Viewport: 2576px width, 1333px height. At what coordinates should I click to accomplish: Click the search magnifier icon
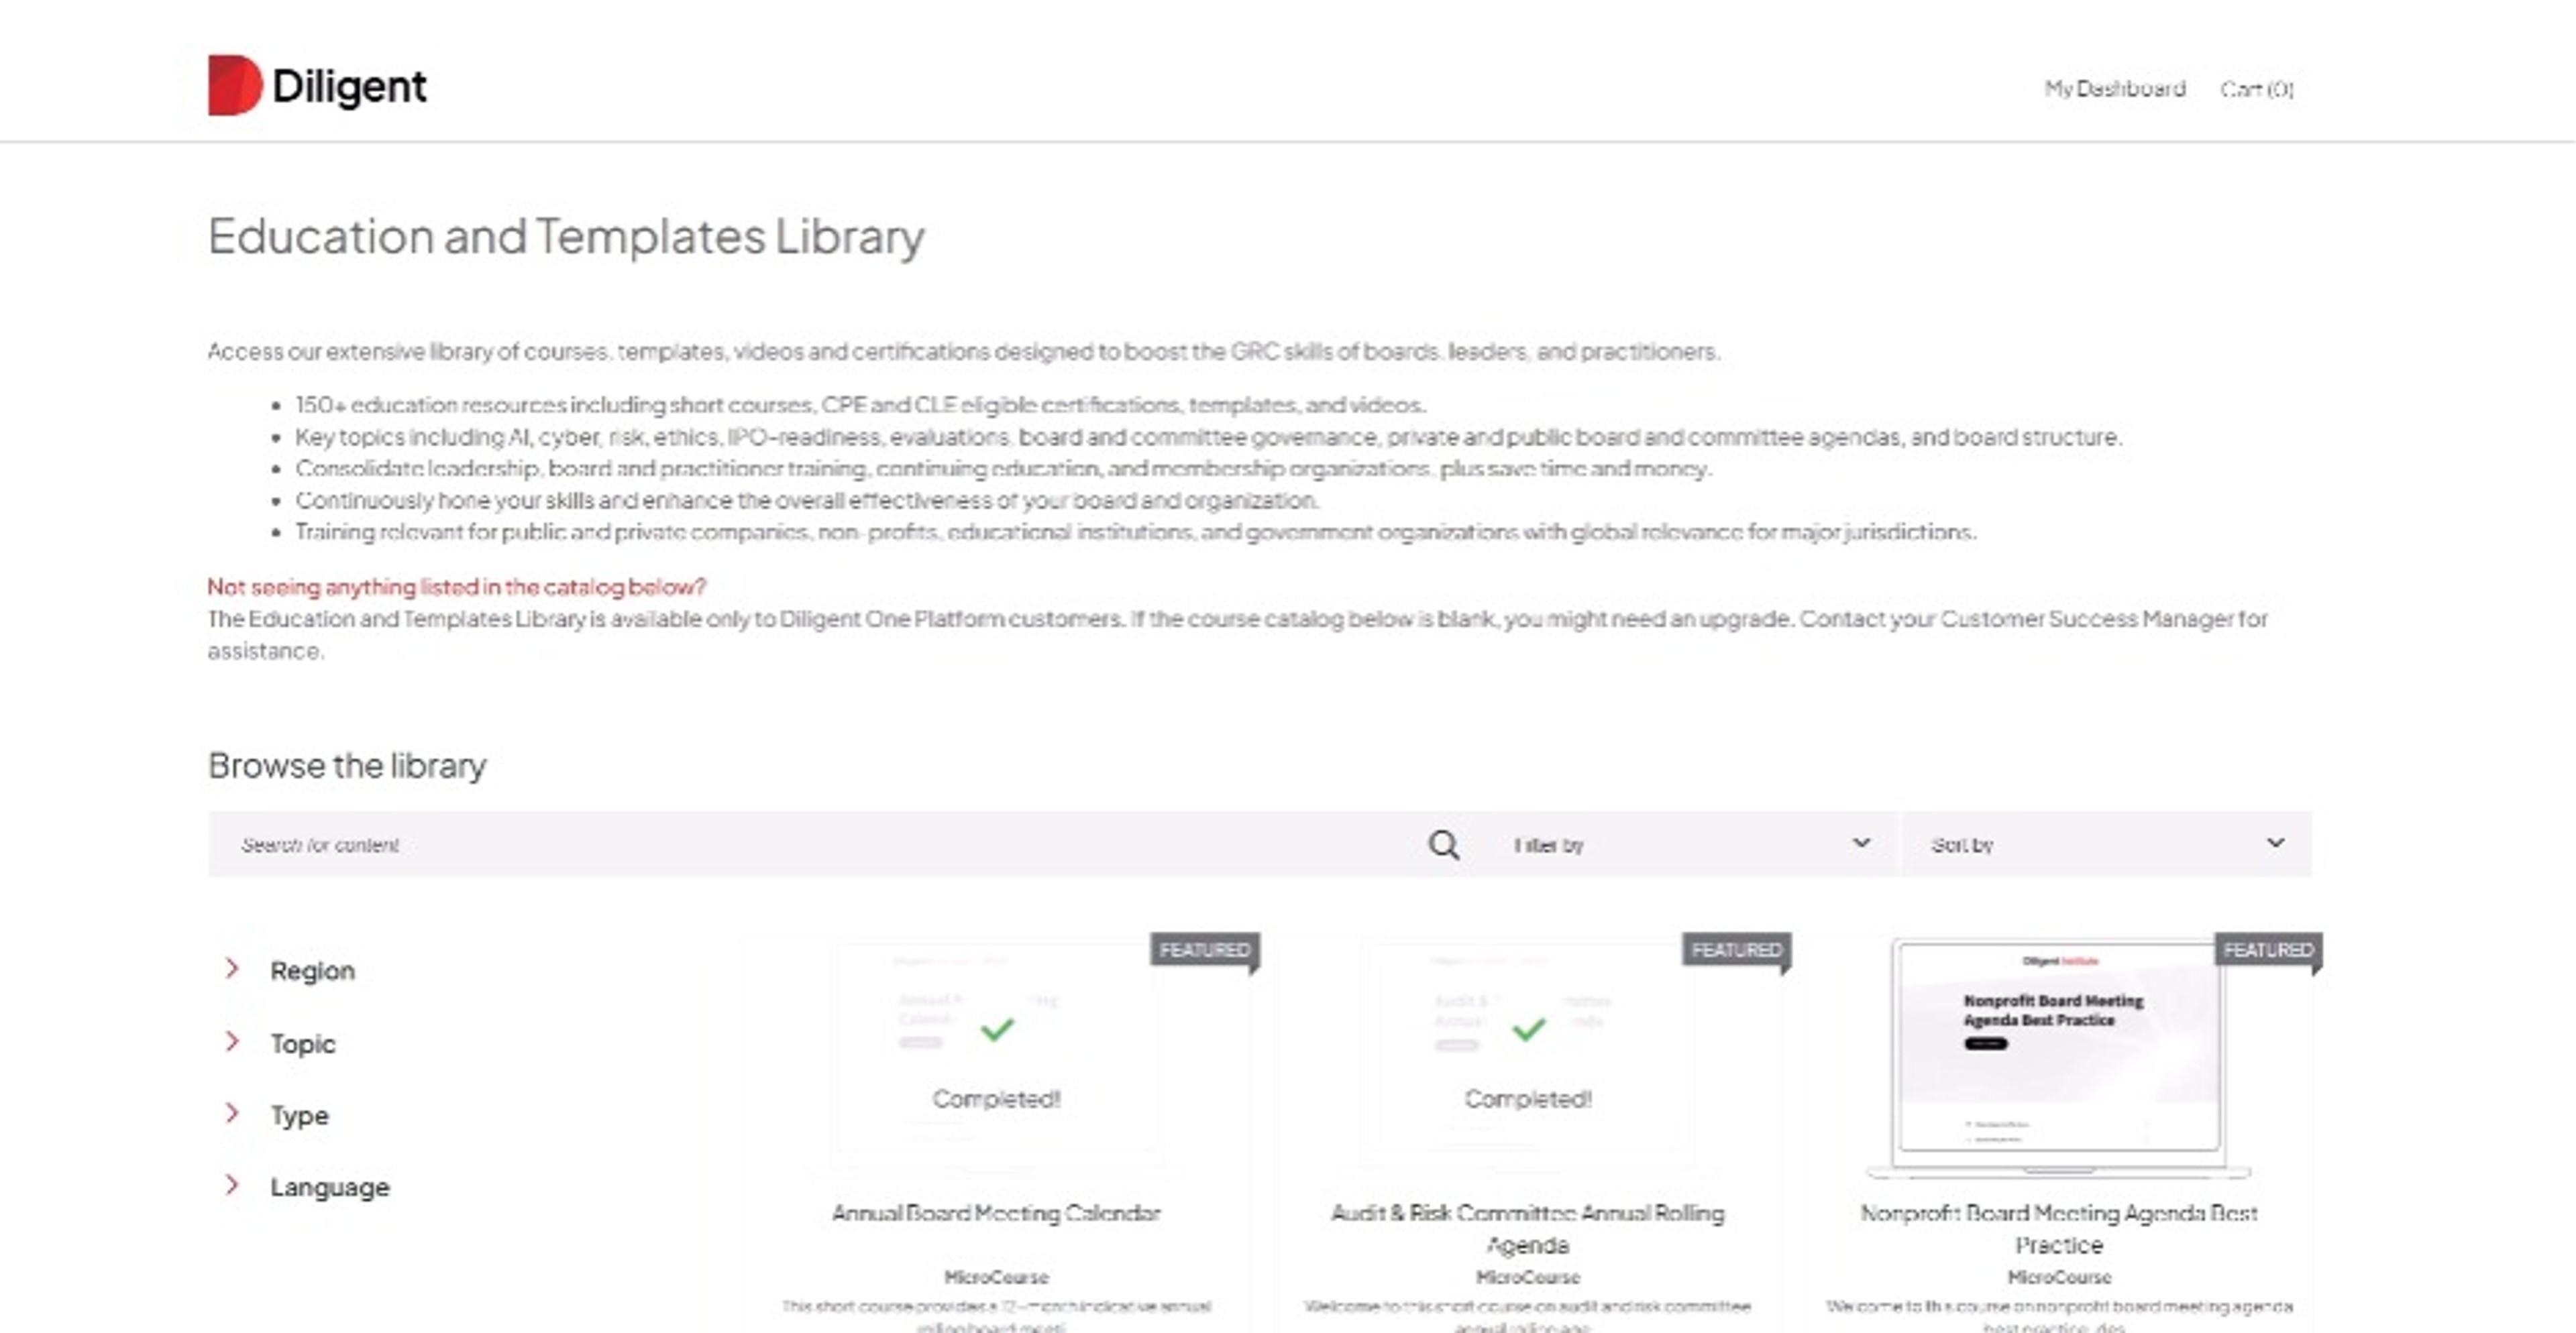tap(1443, 846)
